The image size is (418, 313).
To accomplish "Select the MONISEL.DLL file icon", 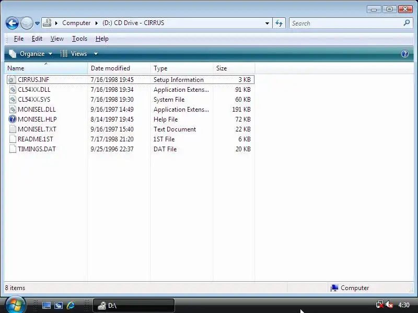I will tap(13, 109).
